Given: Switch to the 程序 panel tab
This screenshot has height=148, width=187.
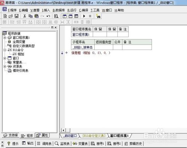Looking at the screenshot, I should [x=27, y=135].
